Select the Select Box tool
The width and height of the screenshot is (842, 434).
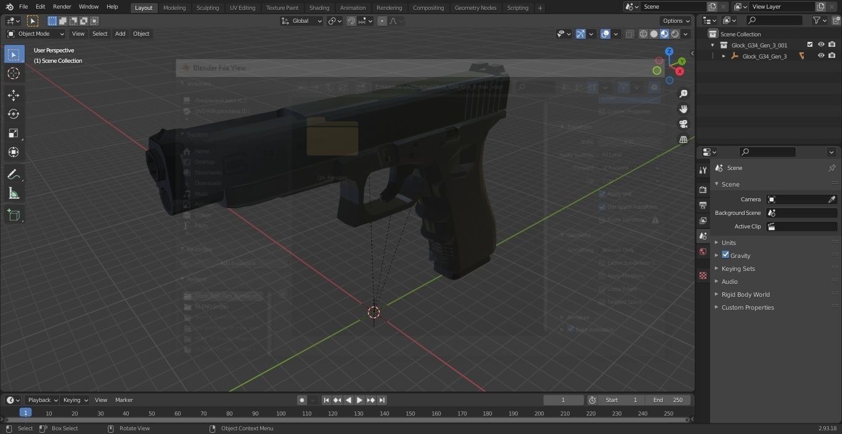(x=14, y=54)
